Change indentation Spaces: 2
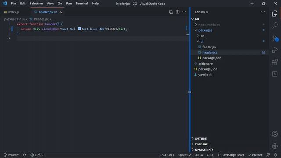The height and width of the screenshot is (158, 281). pyautogui.click(x=184, y=155)
